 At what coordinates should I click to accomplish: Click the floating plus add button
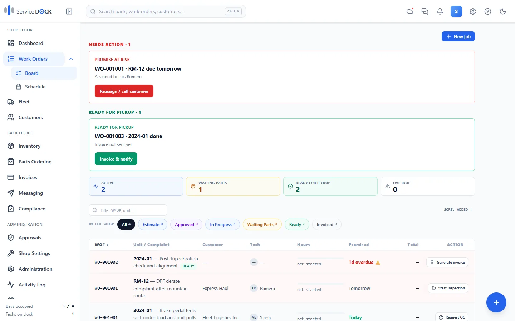[x=496, y=302]
